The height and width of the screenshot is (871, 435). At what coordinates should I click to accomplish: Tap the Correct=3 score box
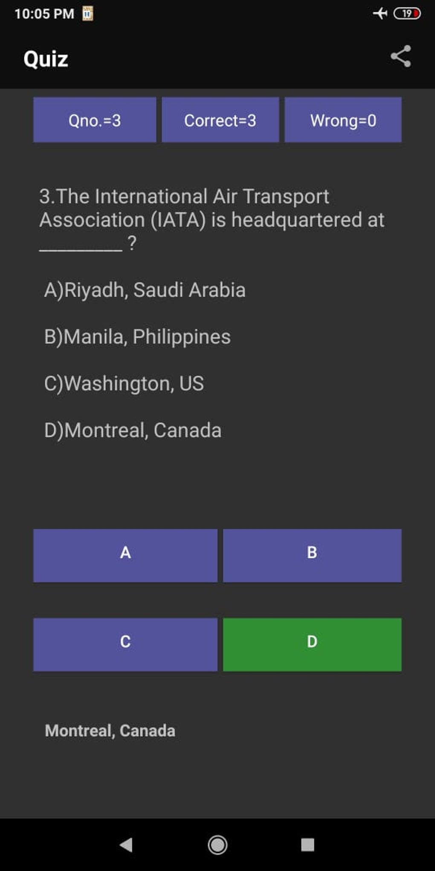(x=220, y=120)
